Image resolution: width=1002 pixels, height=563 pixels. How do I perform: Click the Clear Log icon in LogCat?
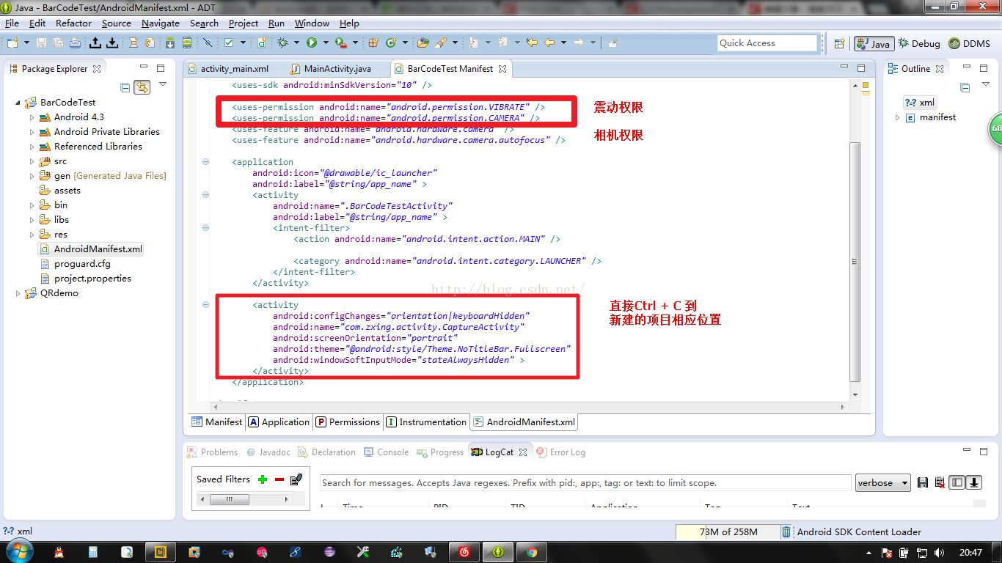point(939,482)
